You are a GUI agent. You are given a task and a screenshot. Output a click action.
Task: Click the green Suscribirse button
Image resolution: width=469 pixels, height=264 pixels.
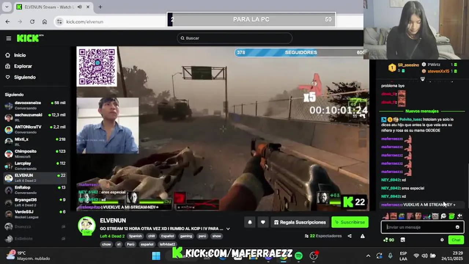(350, 222)
